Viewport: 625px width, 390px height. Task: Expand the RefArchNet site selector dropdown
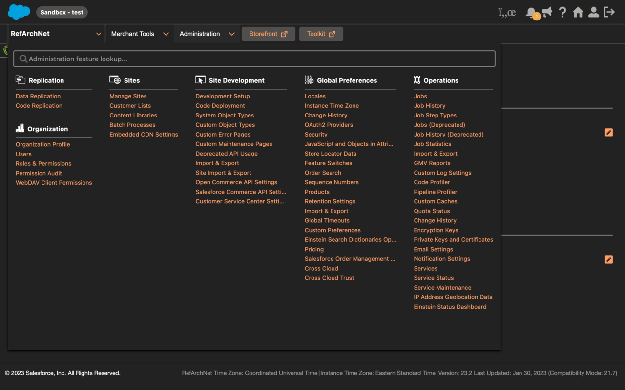click(98, 34)
